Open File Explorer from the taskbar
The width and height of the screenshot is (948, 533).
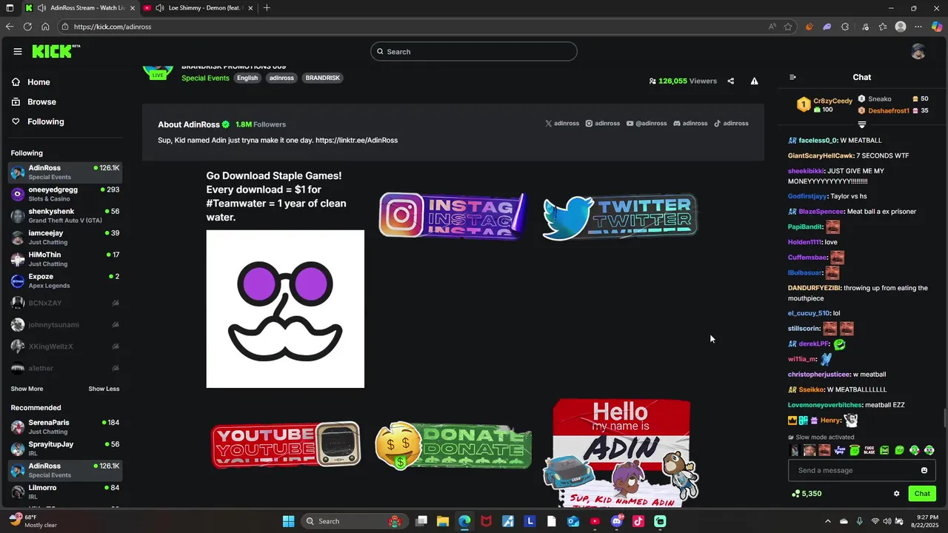(443, 521)
